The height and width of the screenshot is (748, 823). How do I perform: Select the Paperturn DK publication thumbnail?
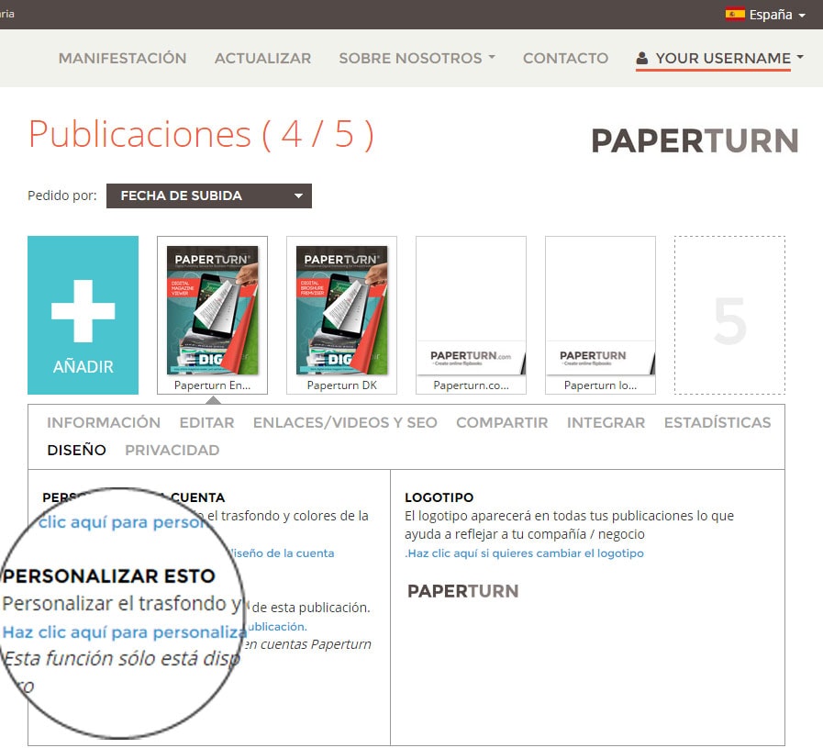pyautogui.click(x=341, y=315)
